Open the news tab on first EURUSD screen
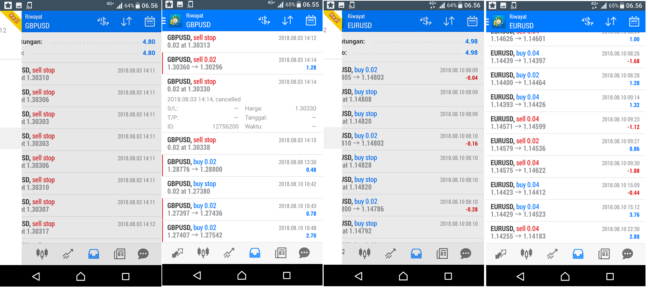Image resolution: width=648 pixels, height=288 pixels. point(442,254)
